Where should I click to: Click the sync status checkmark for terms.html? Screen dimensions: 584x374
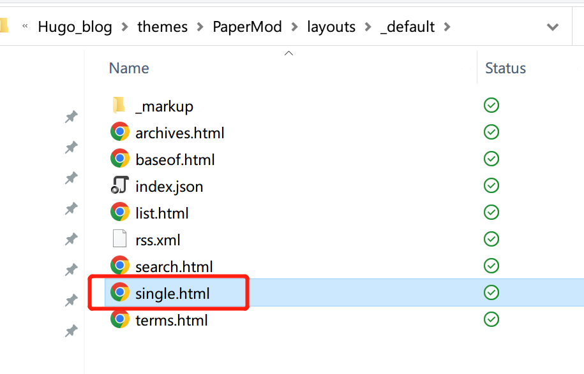point(491,319)
